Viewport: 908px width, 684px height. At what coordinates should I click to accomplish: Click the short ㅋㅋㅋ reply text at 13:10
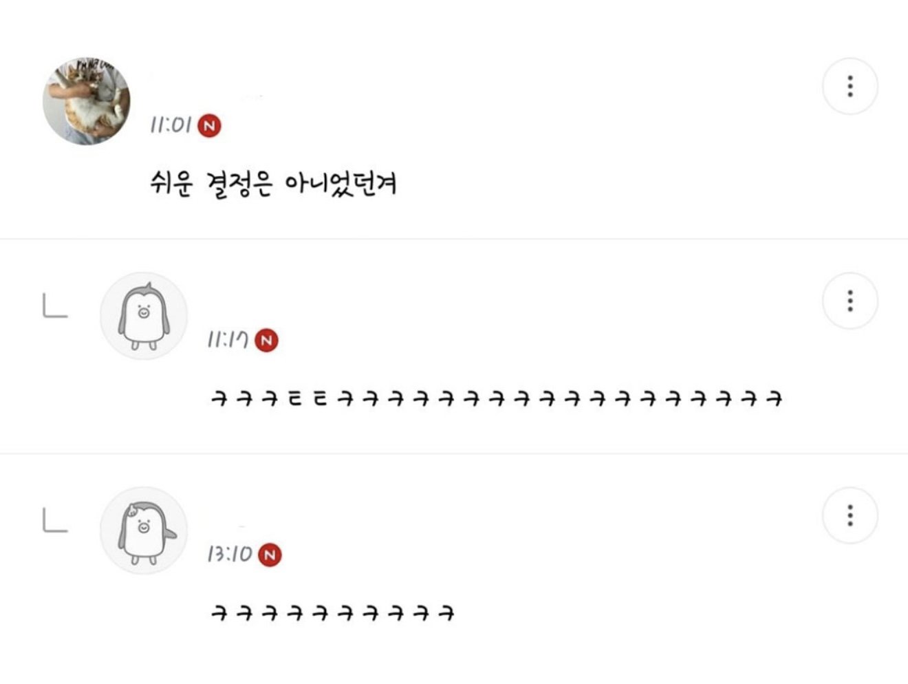[x=332, y=612]
